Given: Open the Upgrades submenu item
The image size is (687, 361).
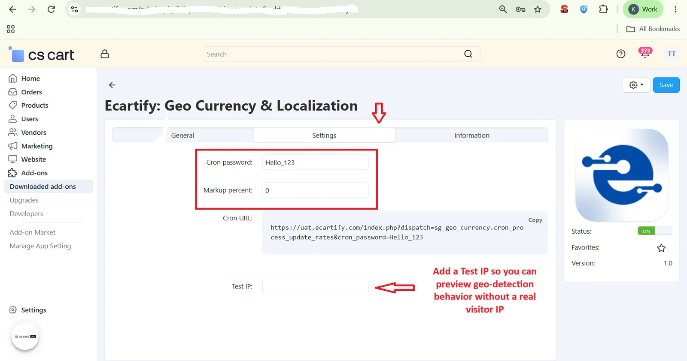Looking at the screenshot, I should pos(24,200).
